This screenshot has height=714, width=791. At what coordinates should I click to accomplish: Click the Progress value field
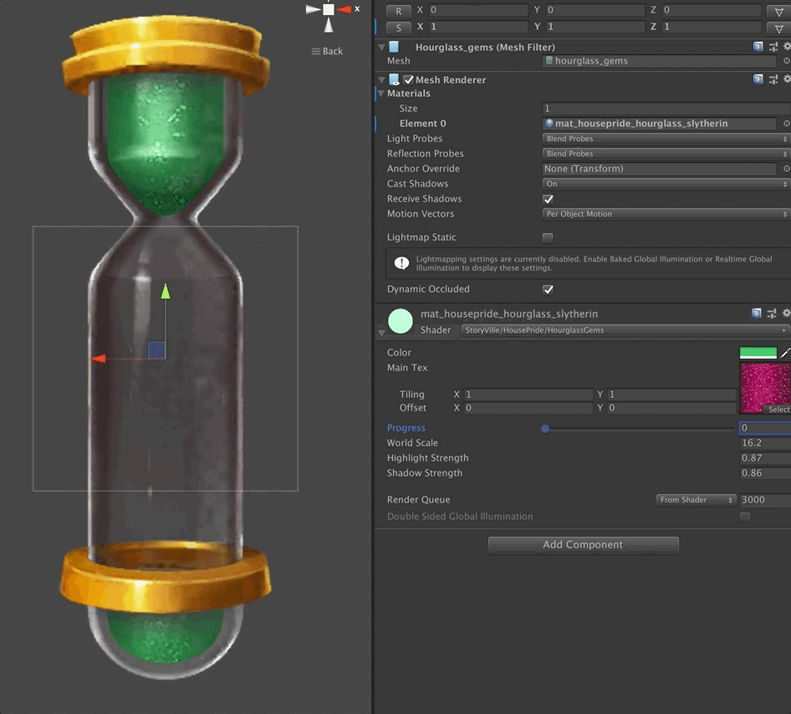point(765,428)
